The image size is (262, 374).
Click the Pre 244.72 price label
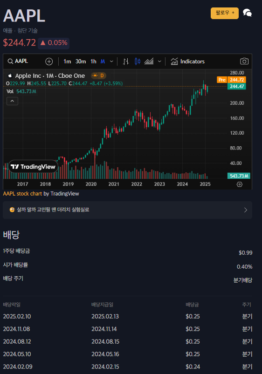pos(231,80)
